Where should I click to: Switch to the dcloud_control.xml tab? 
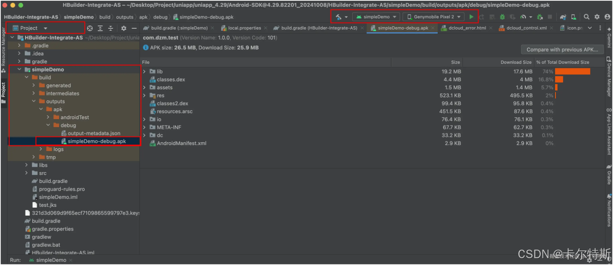tap(526, 28)
